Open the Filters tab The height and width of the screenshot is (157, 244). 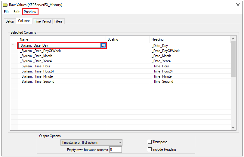click(58, 21)
